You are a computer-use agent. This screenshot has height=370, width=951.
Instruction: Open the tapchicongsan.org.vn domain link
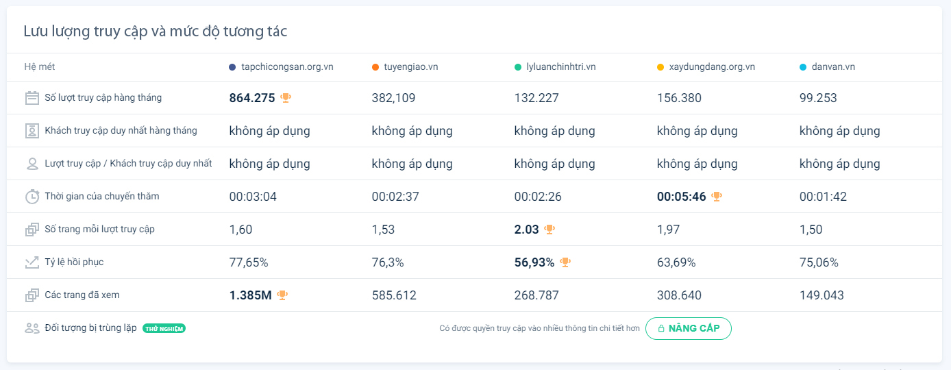[287, 67]
